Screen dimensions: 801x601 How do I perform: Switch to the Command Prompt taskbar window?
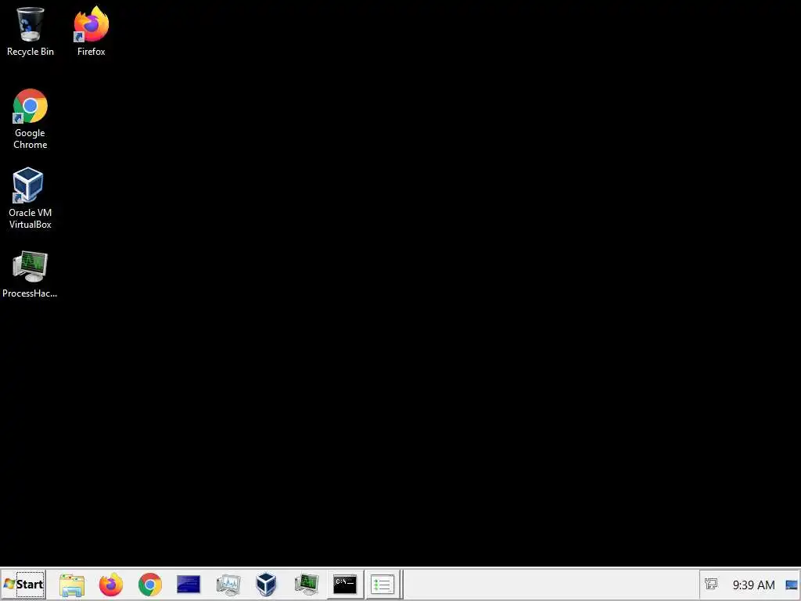pyautogui.click(x=345, y=585)
